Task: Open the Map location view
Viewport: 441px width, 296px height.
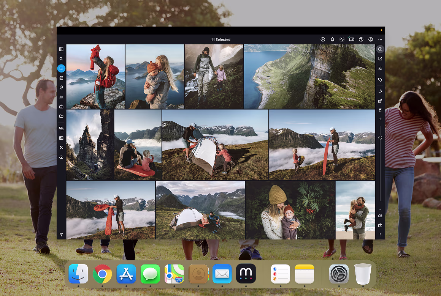Action: pos(61,88)
